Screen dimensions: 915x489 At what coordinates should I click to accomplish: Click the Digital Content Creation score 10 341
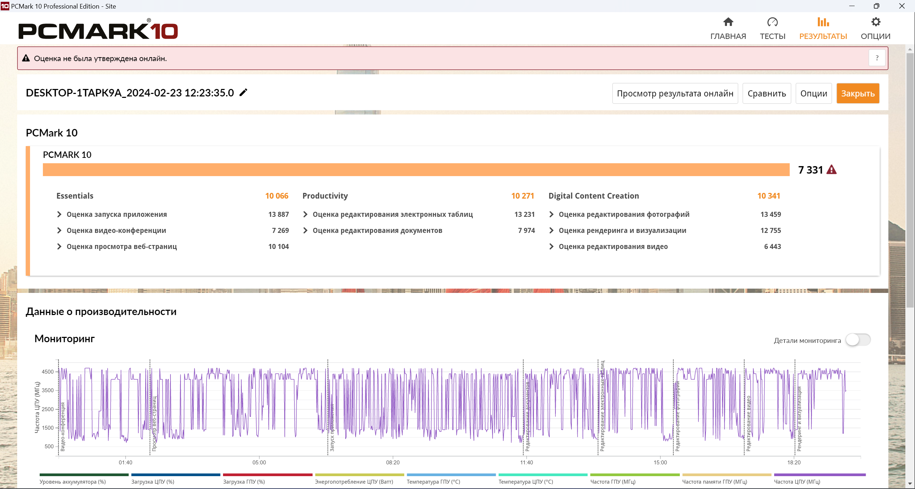(x=768, y=196)
